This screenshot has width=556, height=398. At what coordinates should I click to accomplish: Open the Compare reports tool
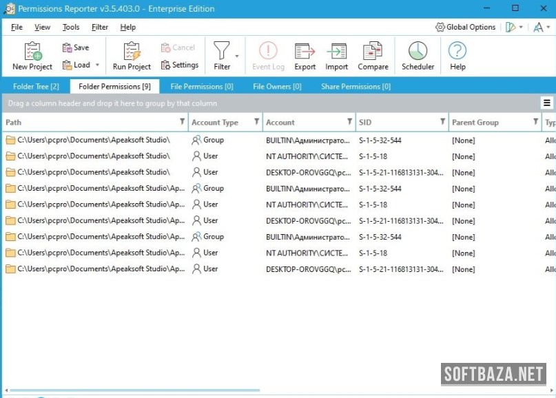click(x=373, y=52)
